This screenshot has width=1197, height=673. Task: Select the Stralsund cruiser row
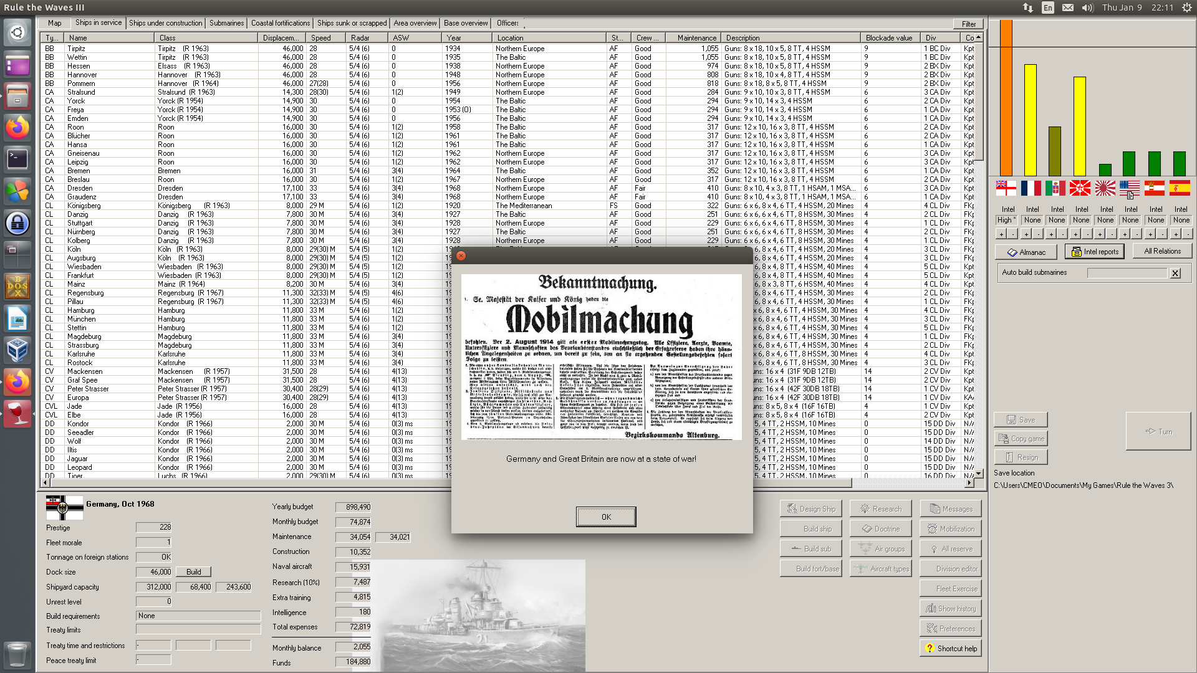508,92
